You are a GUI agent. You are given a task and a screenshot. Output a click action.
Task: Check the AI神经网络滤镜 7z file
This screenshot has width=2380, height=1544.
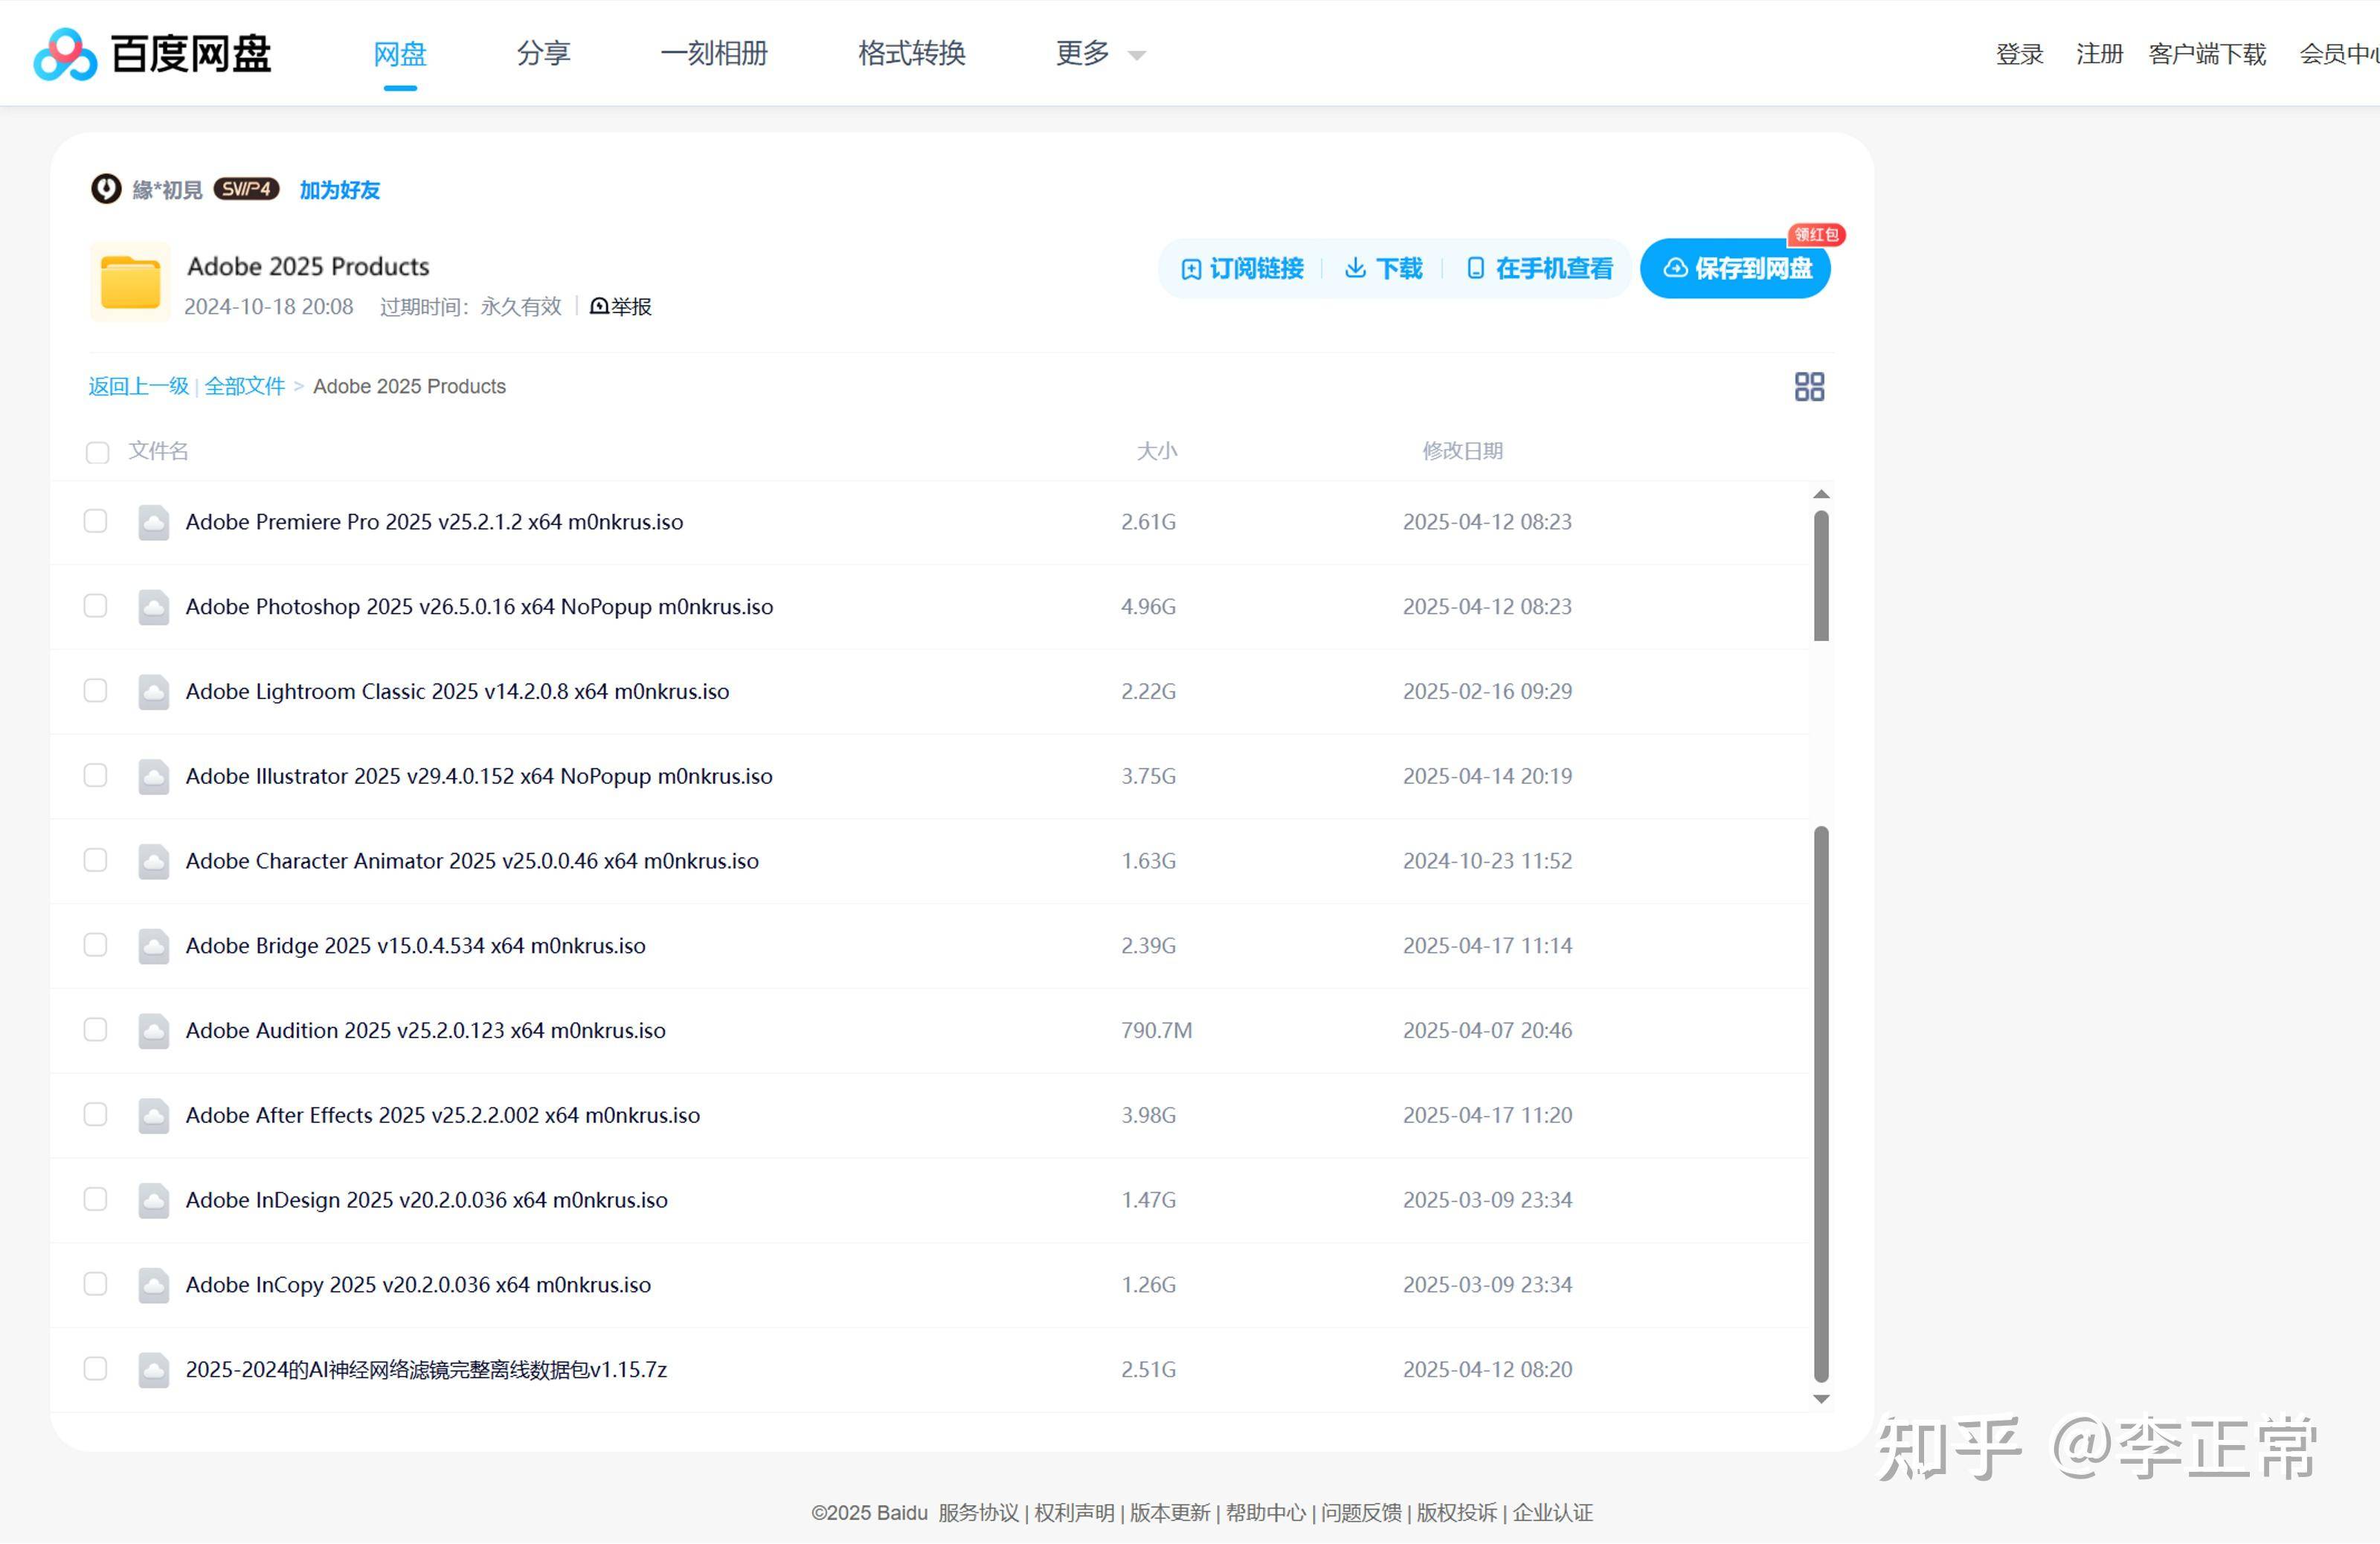pos(95,1369)
